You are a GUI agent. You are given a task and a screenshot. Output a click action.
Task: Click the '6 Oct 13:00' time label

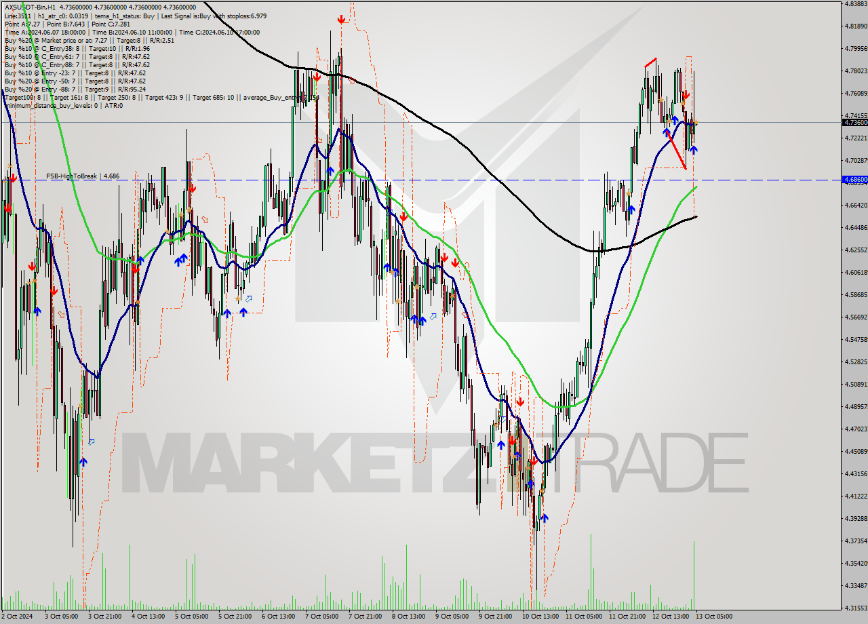(x=278, y=617)
